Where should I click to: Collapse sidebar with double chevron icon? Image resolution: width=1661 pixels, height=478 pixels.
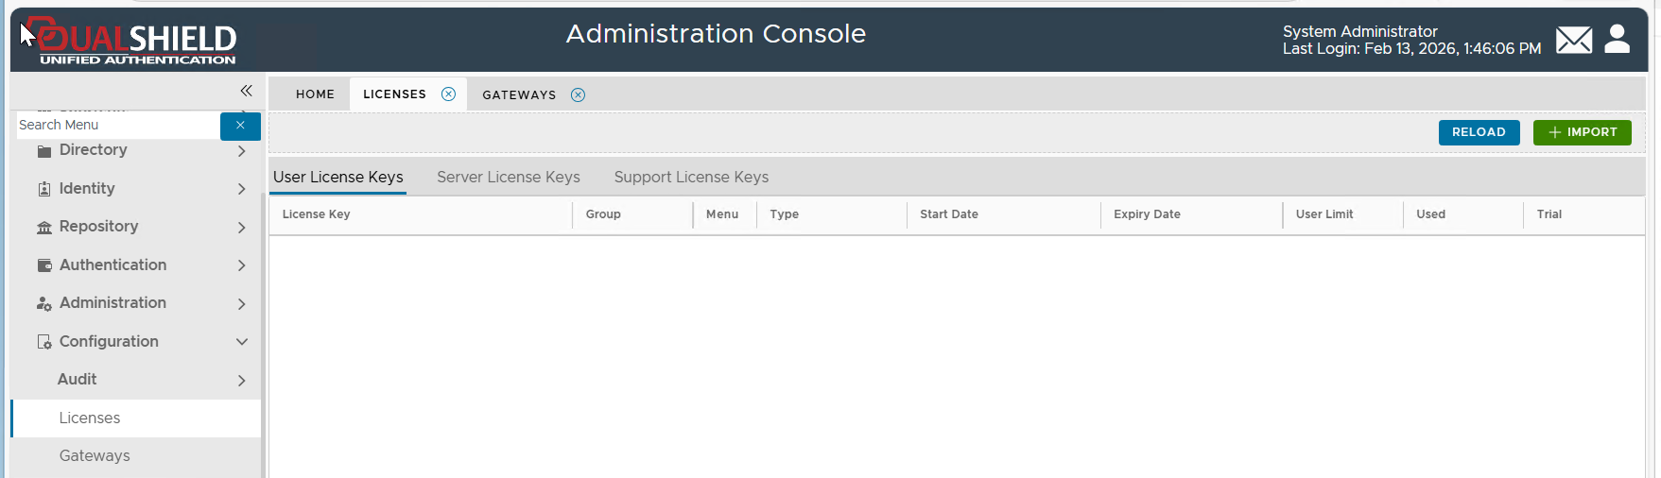click(246, 91)
